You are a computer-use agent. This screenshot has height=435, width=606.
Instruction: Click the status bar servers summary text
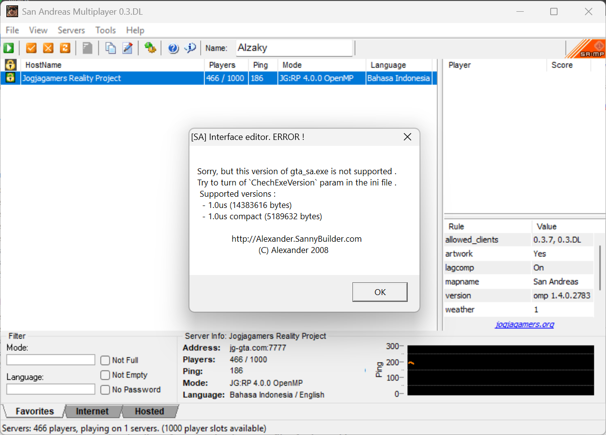tap(134, 428)
